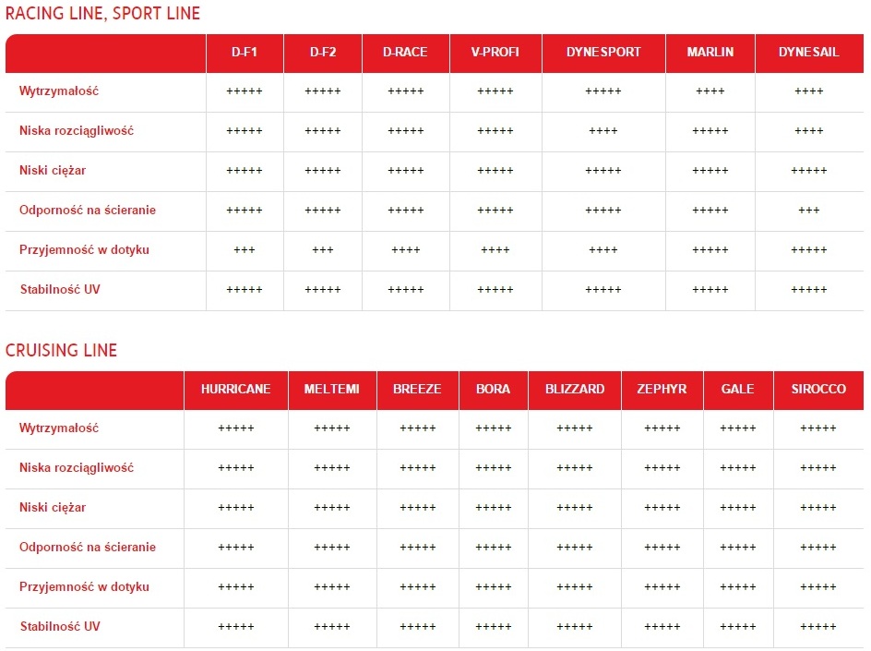The image size is (871, 651).
Task: Click ZEPHYR's "+++++" Stabilność UV rating
Action: point(662,627)
